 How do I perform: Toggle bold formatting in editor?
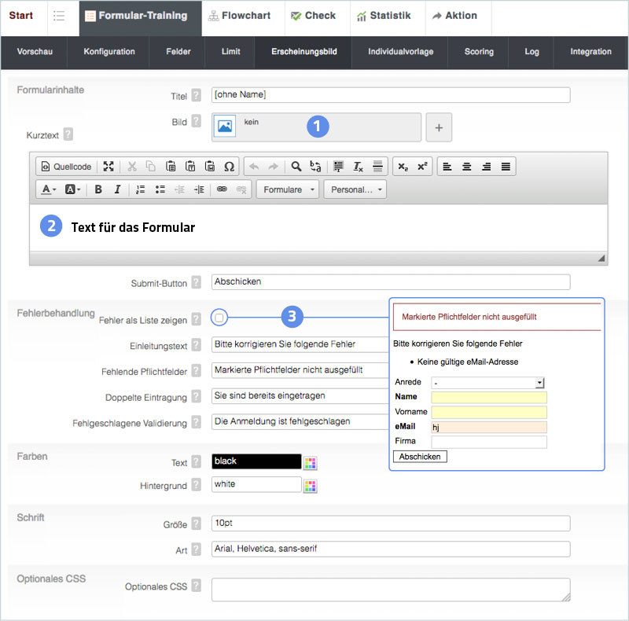pos(98,189)
